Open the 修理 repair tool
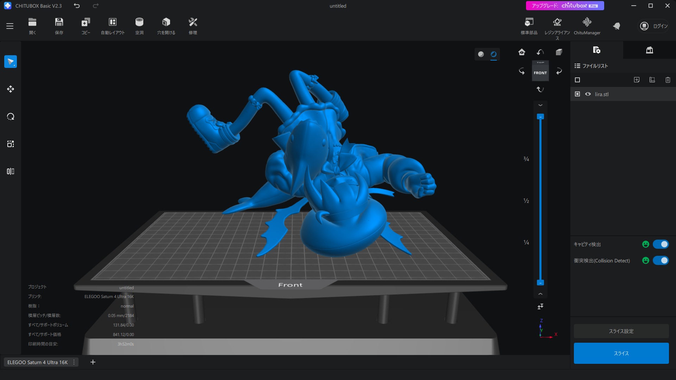 (x=193, y=26)
